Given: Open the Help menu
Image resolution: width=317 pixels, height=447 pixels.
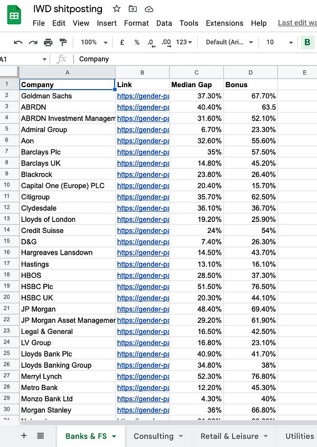Looking at the screenshot, I should pos(259,23).
